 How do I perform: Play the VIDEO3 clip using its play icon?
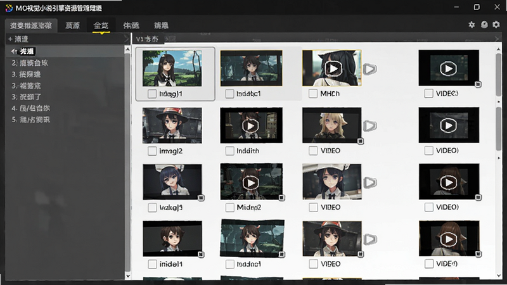(x=448, y=68)
